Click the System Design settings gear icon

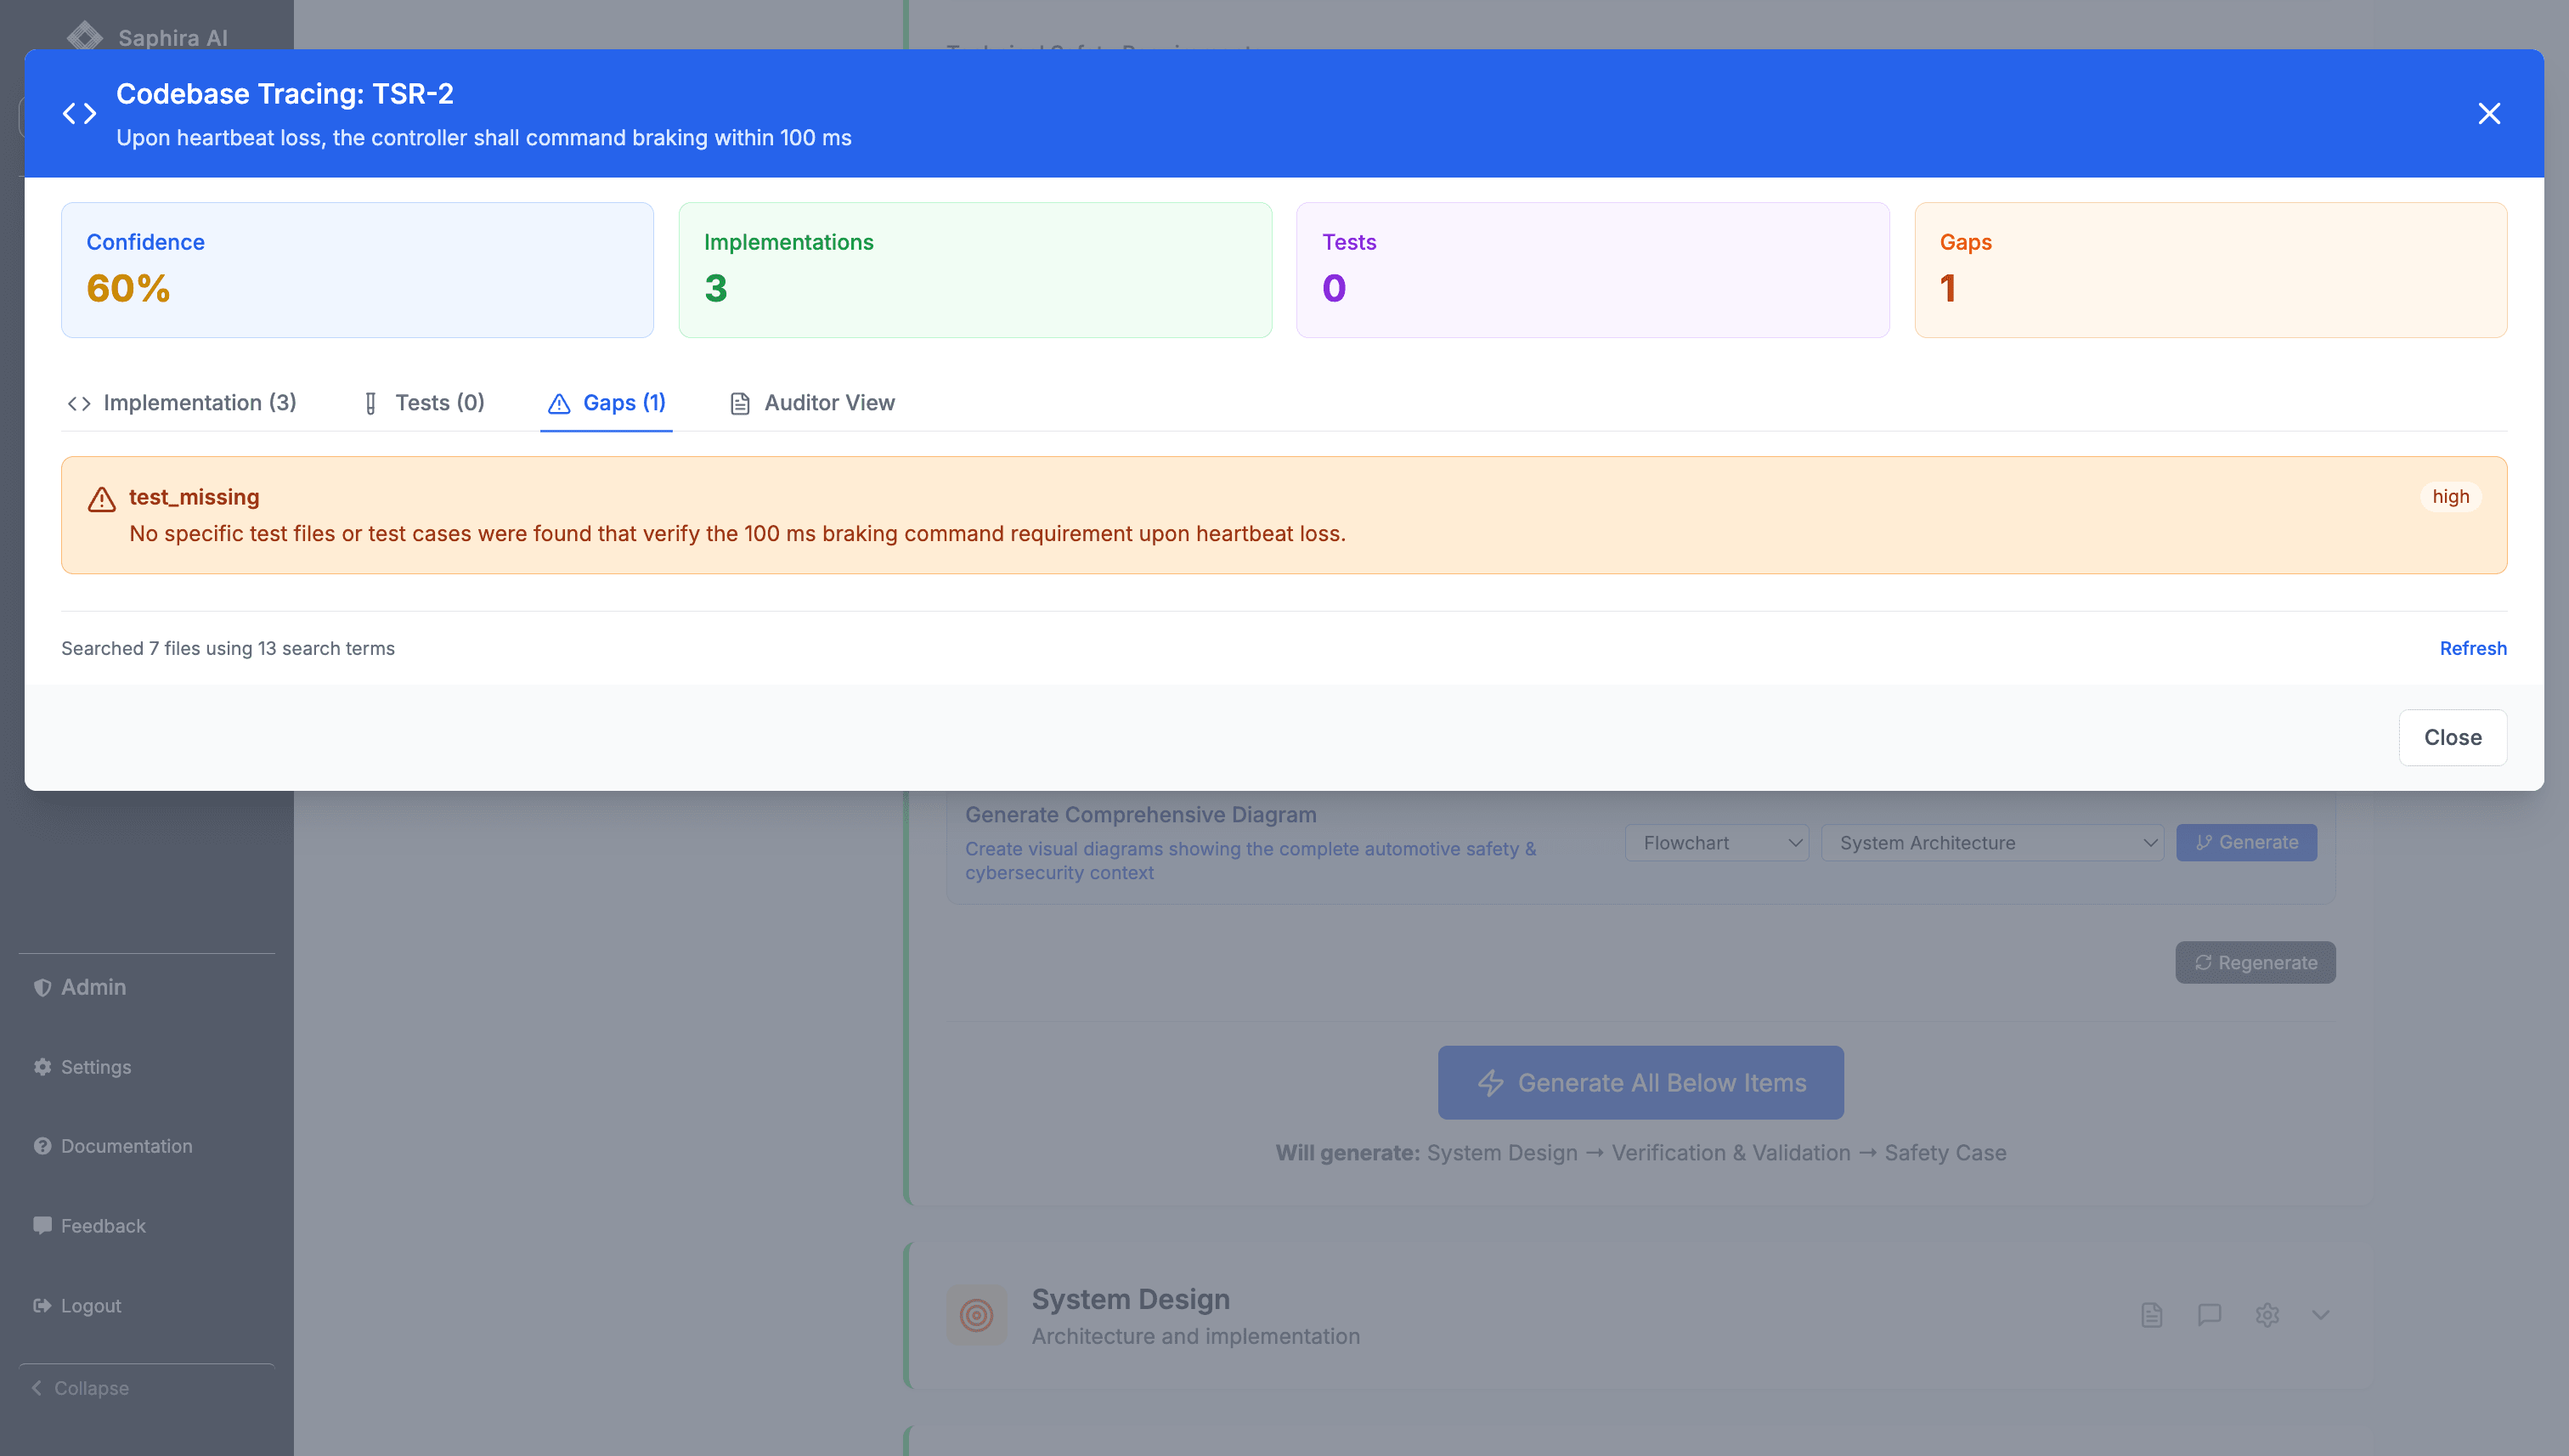(x=2266, y=1315)
